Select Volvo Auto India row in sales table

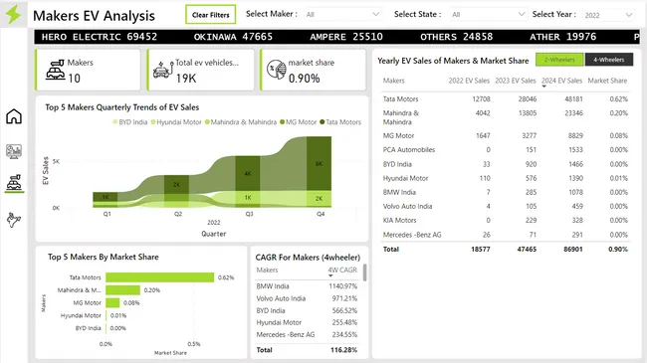(x=505, y=206)
